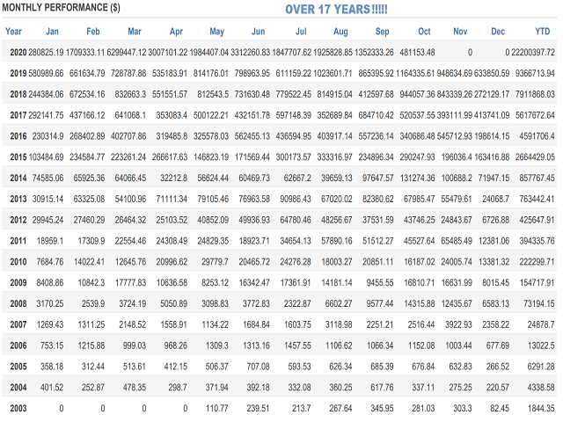Image resolution: width=563 pixels, height=422 pixels.
Task: Click the 2017 year row label
Action: coord(18,115)
